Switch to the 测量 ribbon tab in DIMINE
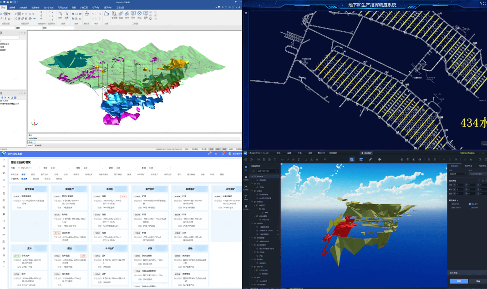487x289 pixels. point(74,7)
